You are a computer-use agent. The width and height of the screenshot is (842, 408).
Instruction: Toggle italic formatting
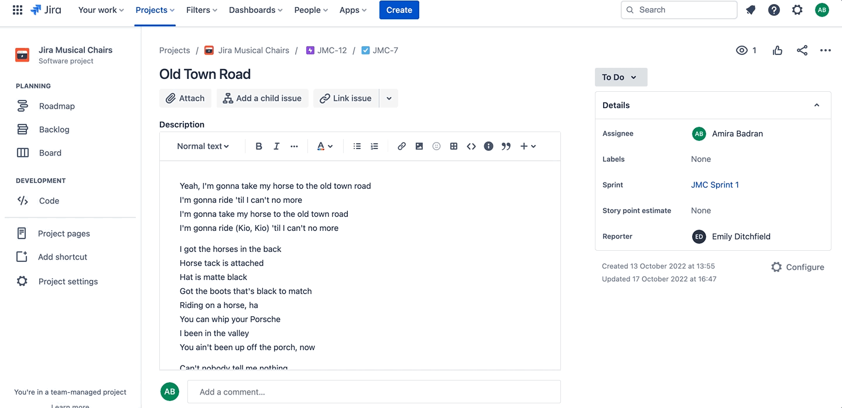click(276, 146)
